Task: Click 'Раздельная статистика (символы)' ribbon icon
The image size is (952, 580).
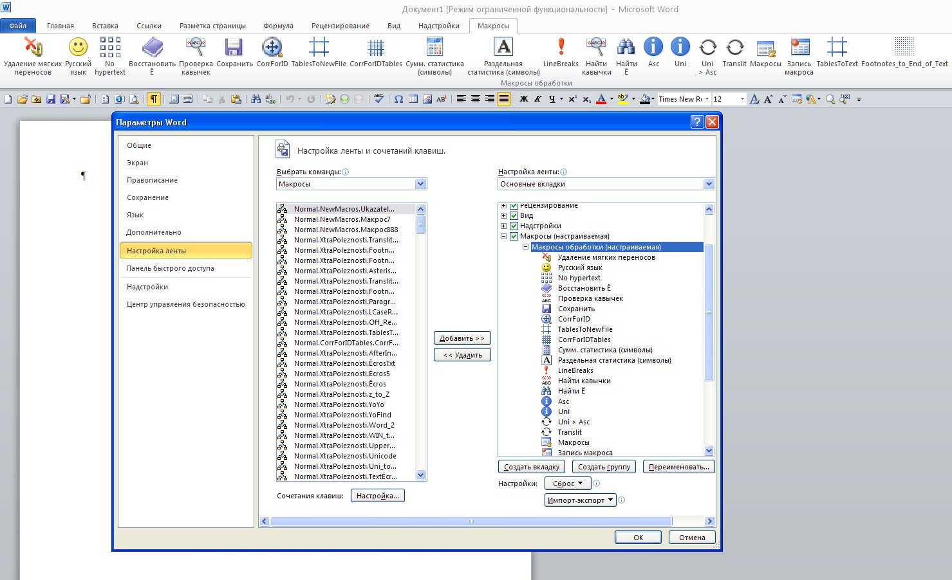Action: 503,56
